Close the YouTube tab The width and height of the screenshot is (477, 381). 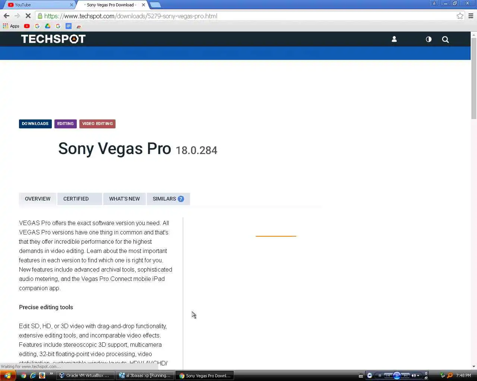(x=72, y=5)
